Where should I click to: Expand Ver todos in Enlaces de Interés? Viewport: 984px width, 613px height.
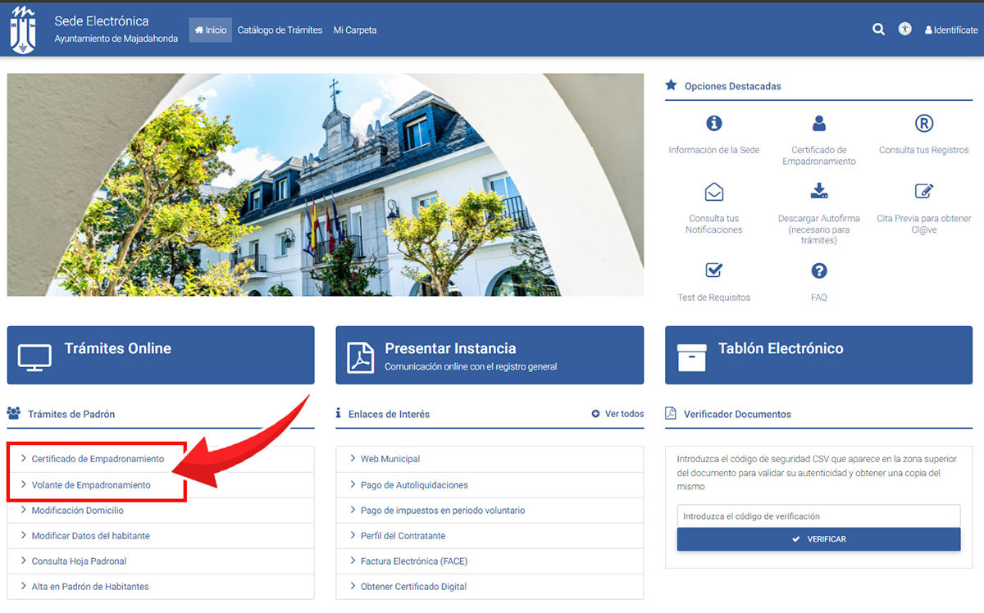(617, 414)
